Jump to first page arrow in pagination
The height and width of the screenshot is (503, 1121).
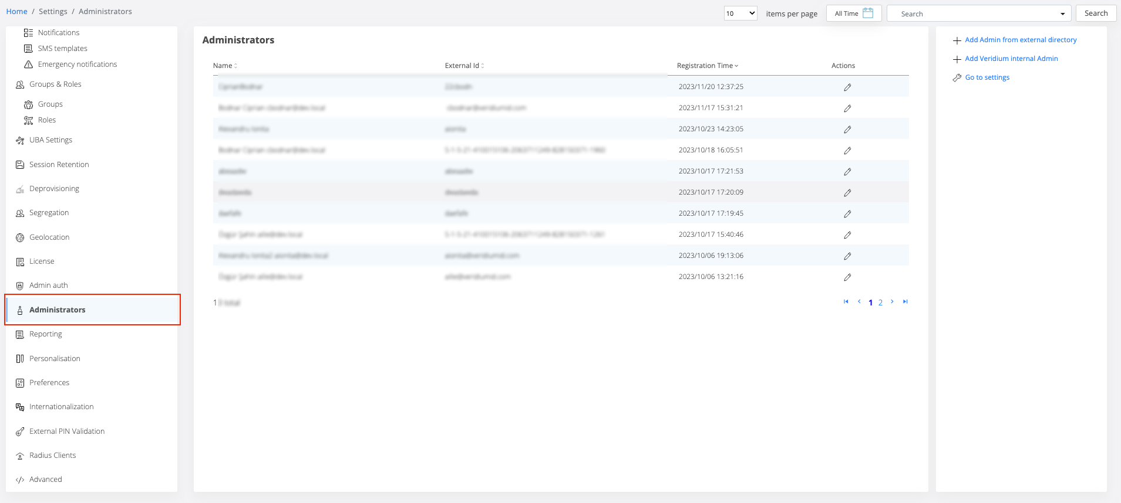click(846, 302)
